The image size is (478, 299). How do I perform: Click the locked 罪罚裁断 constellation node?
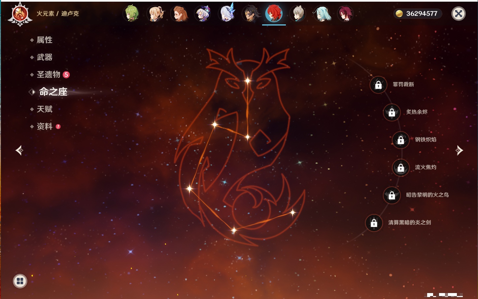pyautogui.click(x=378, y=85)
